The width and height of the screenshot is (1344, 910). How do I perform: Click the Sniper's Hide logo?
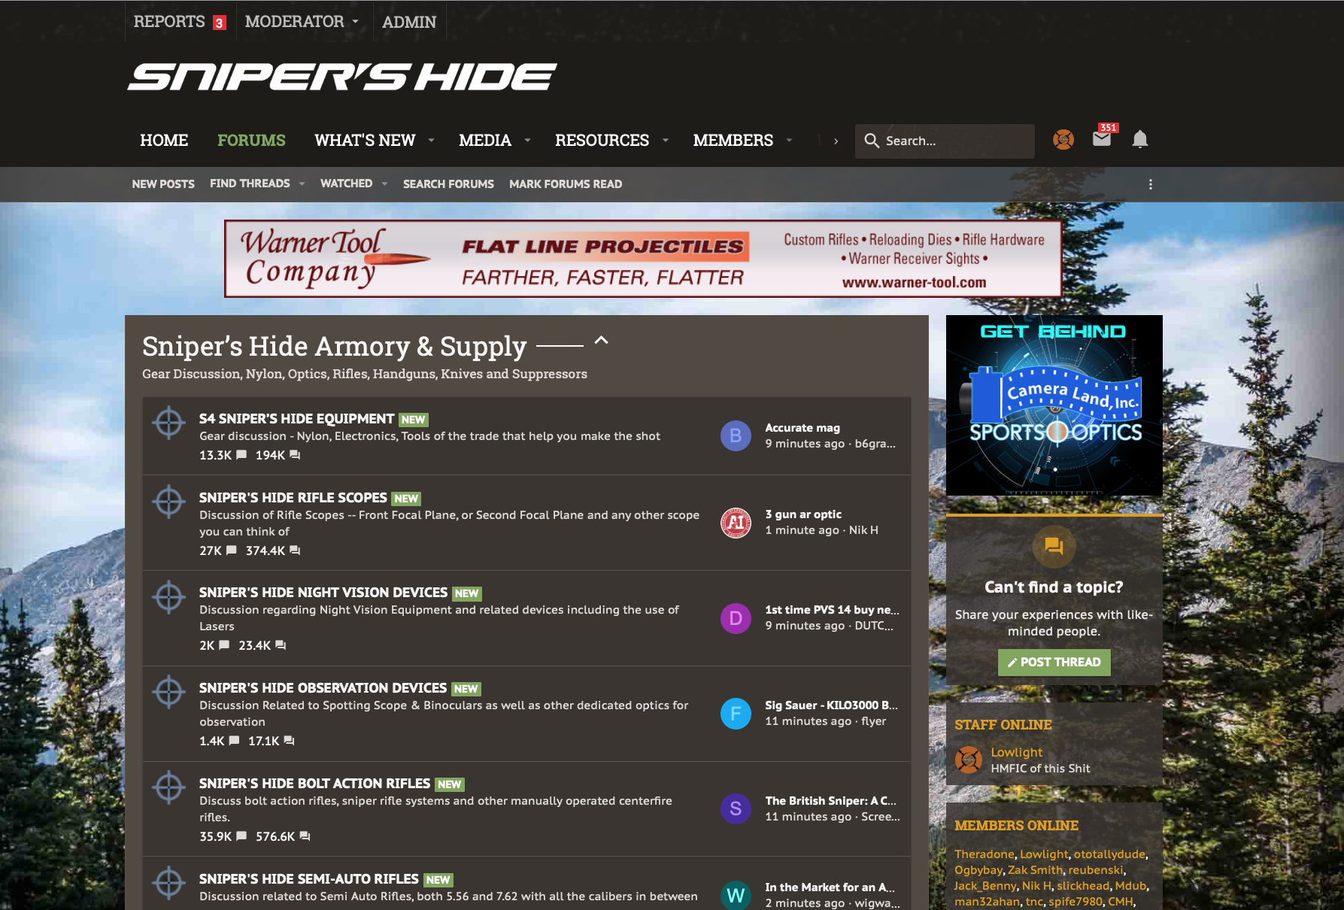342,77
